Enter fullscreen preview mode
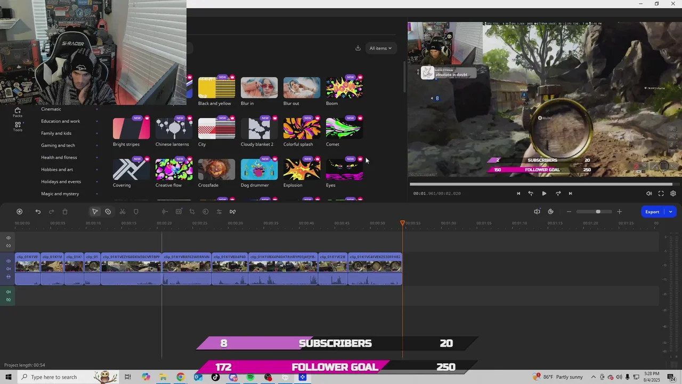The width and height of the screenshot is (682, 384). (661, 194)
